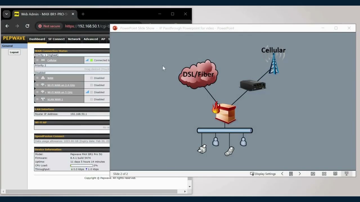
Task: Open the Network menu tab
Action: pos(74,39)
